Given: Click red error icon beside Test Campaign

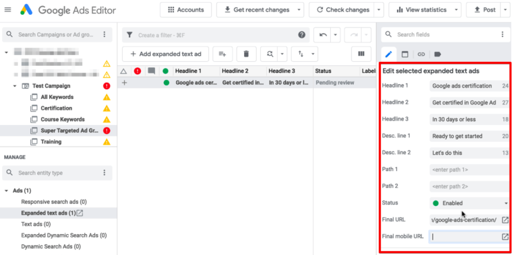Looking at the screenshot, I should 107,86.
